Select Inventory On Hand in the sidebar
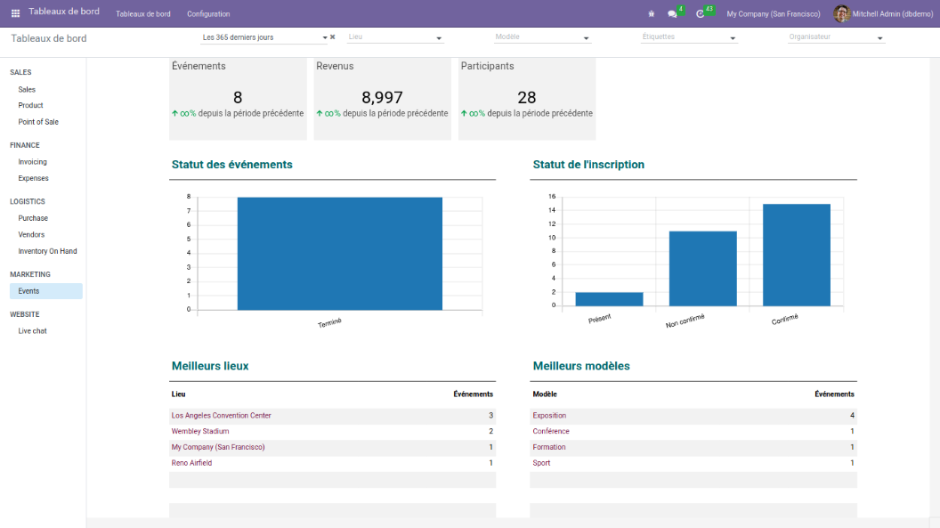The height and width of the screenshot is (528, 940). (x=47, y=251)
